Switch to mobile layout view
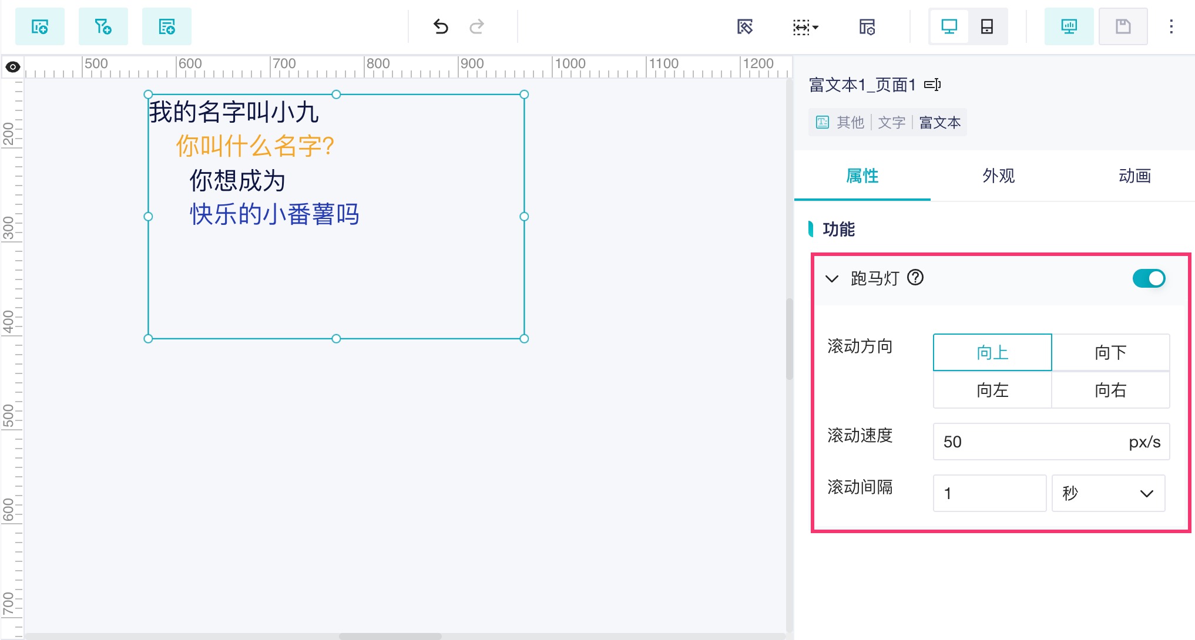 pyautogui.click(x=987, y=26)
